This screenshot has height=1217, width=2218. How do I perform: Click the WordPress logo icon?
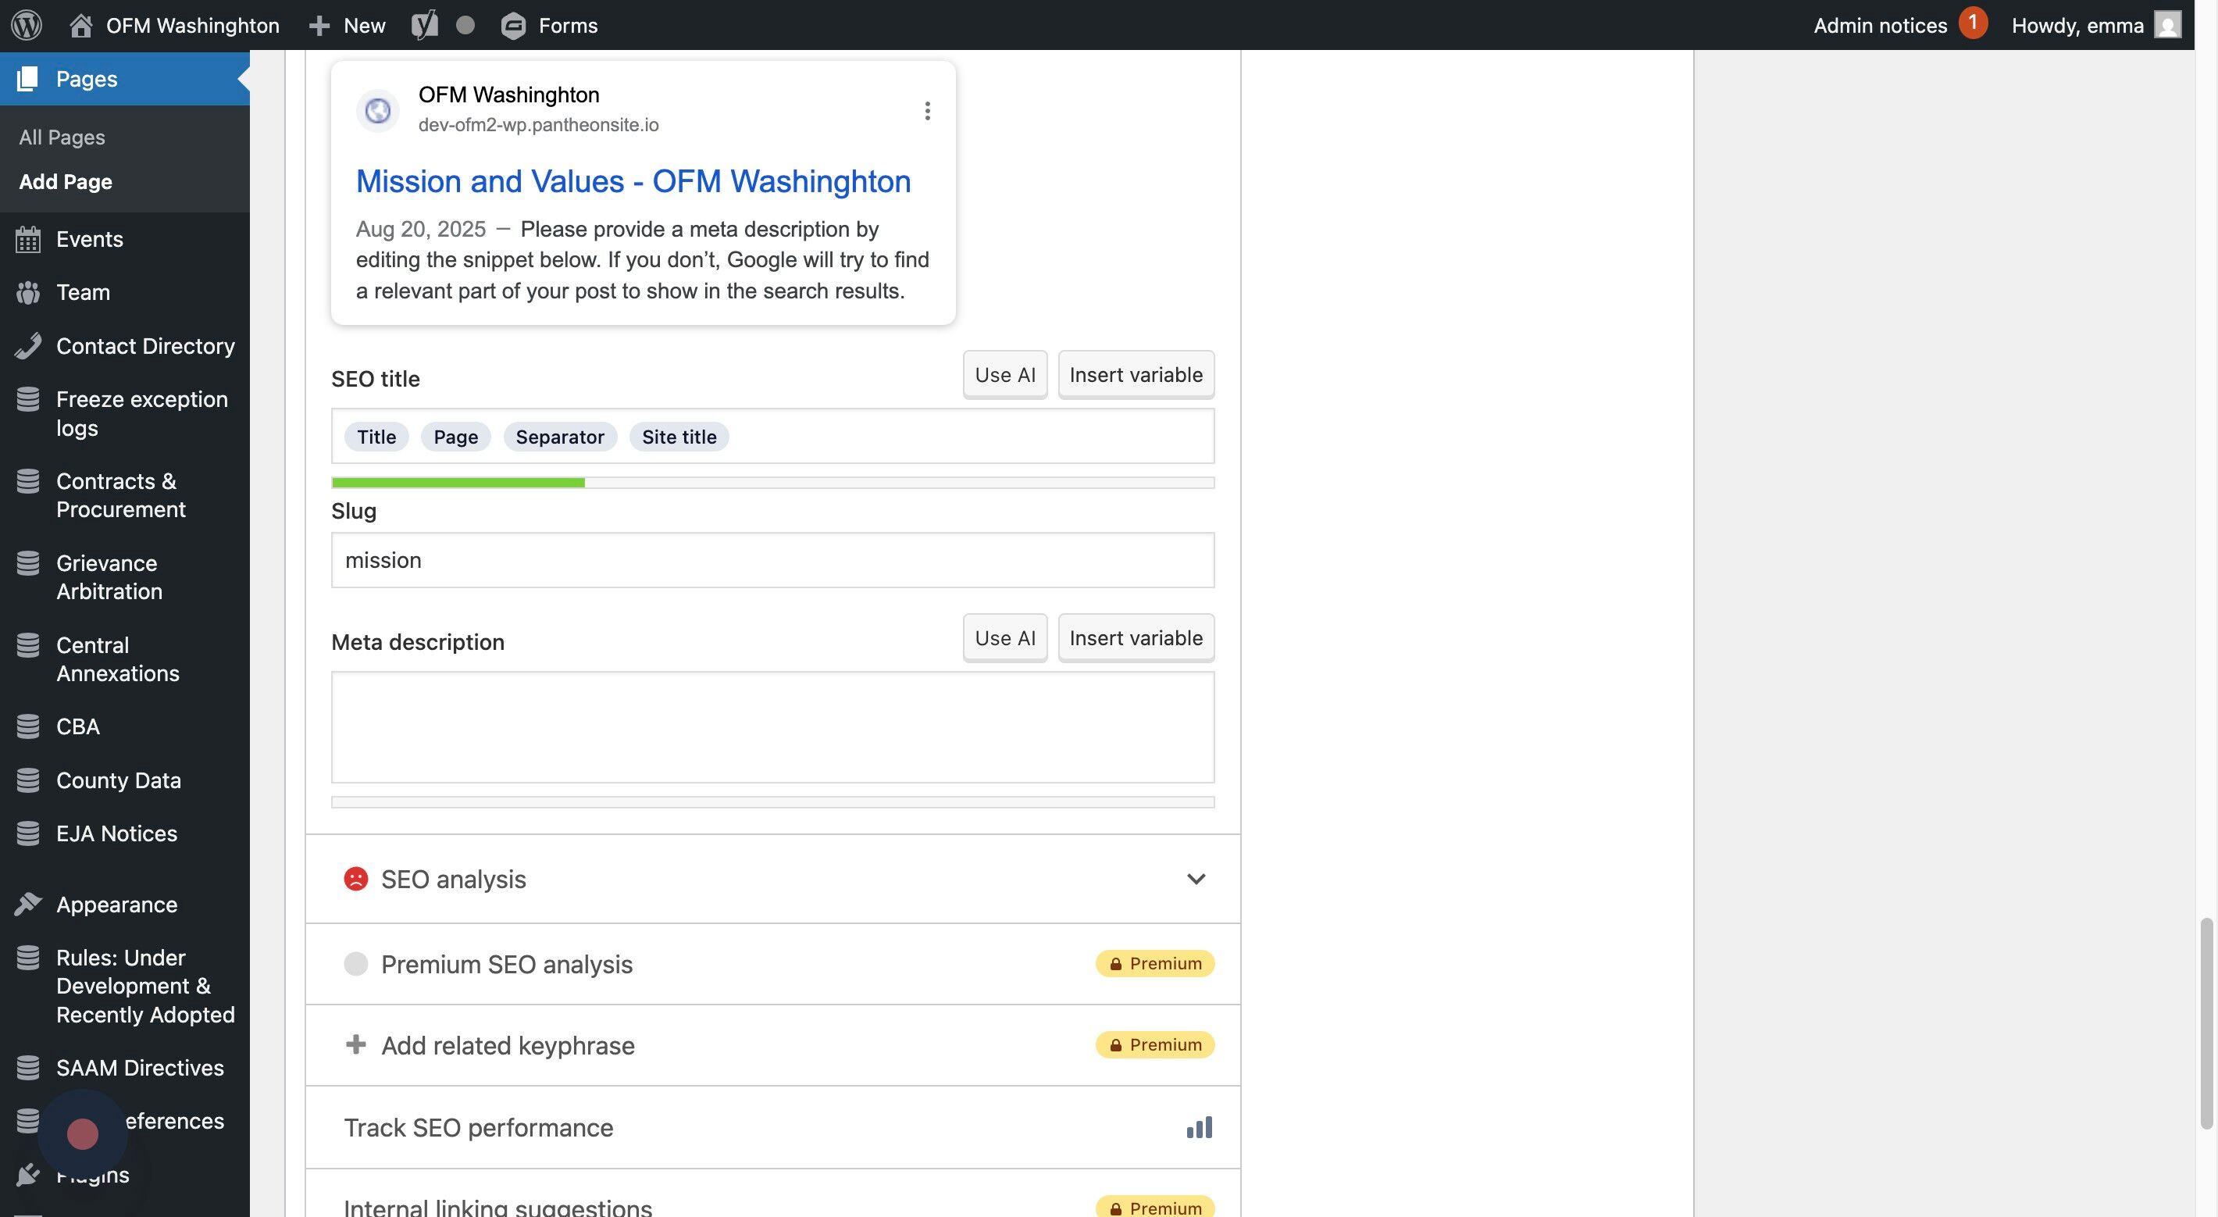pyautogui.click(x=27, y=25)
